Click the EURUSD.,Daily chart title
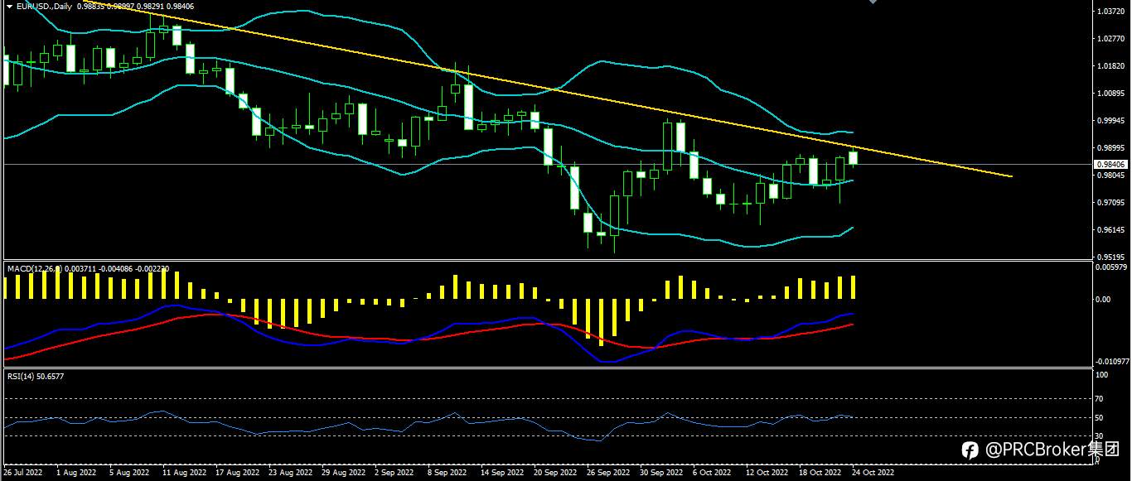The width and height of the screenshot is (1132, 481). [43, 6]
